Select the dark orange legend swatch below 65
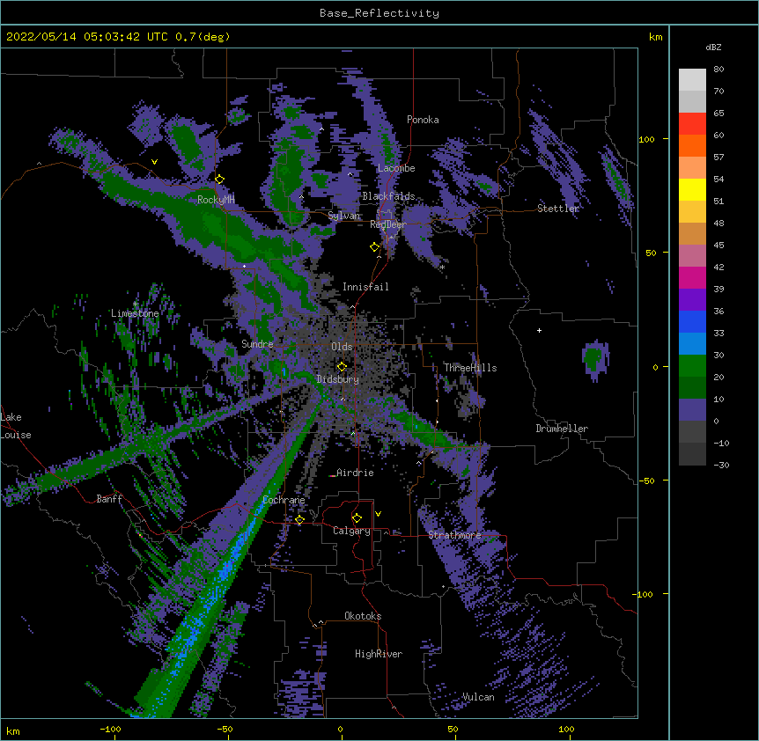Image resolution: width=759 pixels, height=741 pixels. point(692,145)
